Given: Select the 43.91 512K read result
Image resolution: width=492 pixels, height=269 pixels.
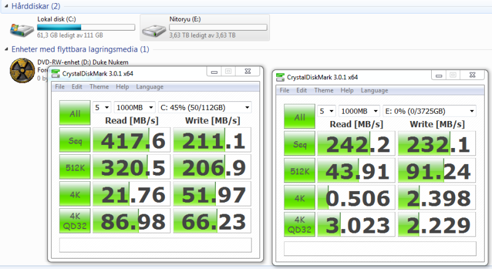Looking at the screenshot, I should [x=356, y=171].
